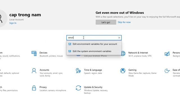Select the Time & Language icon
Image resolution: width=180 pixels, height=101 pixels.
78,71
